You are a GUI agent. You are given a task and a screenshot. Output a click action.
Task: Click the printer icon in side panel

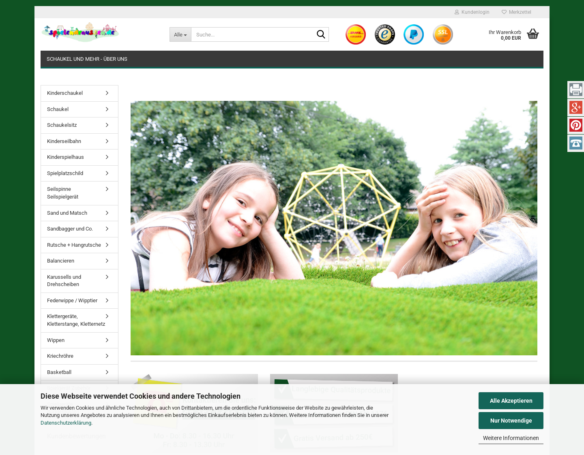(x=576, y=90)
